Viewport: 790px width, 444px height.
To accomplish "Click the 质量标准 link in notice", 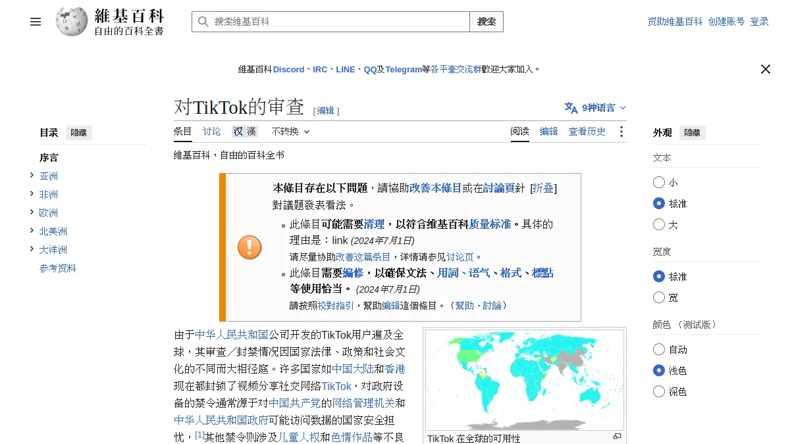I will pos(490,224).
